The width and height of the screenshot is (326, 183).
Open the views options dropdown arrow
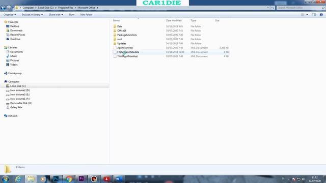pos(307,15)
